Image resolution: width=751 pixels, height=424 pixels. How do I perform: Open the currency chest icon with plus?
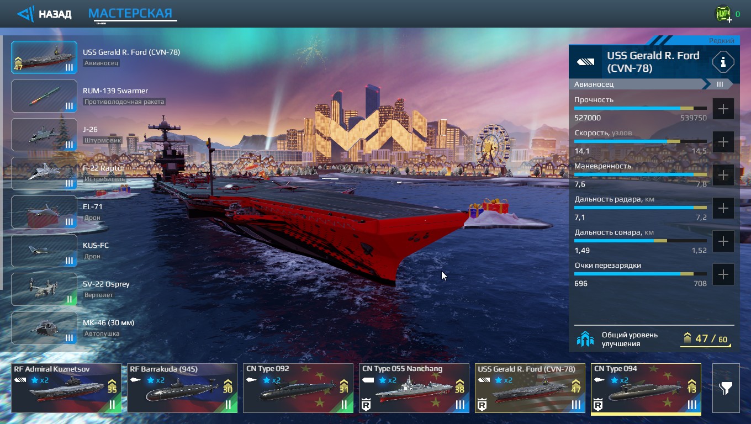pyautogui.click(x=724, y=14)
